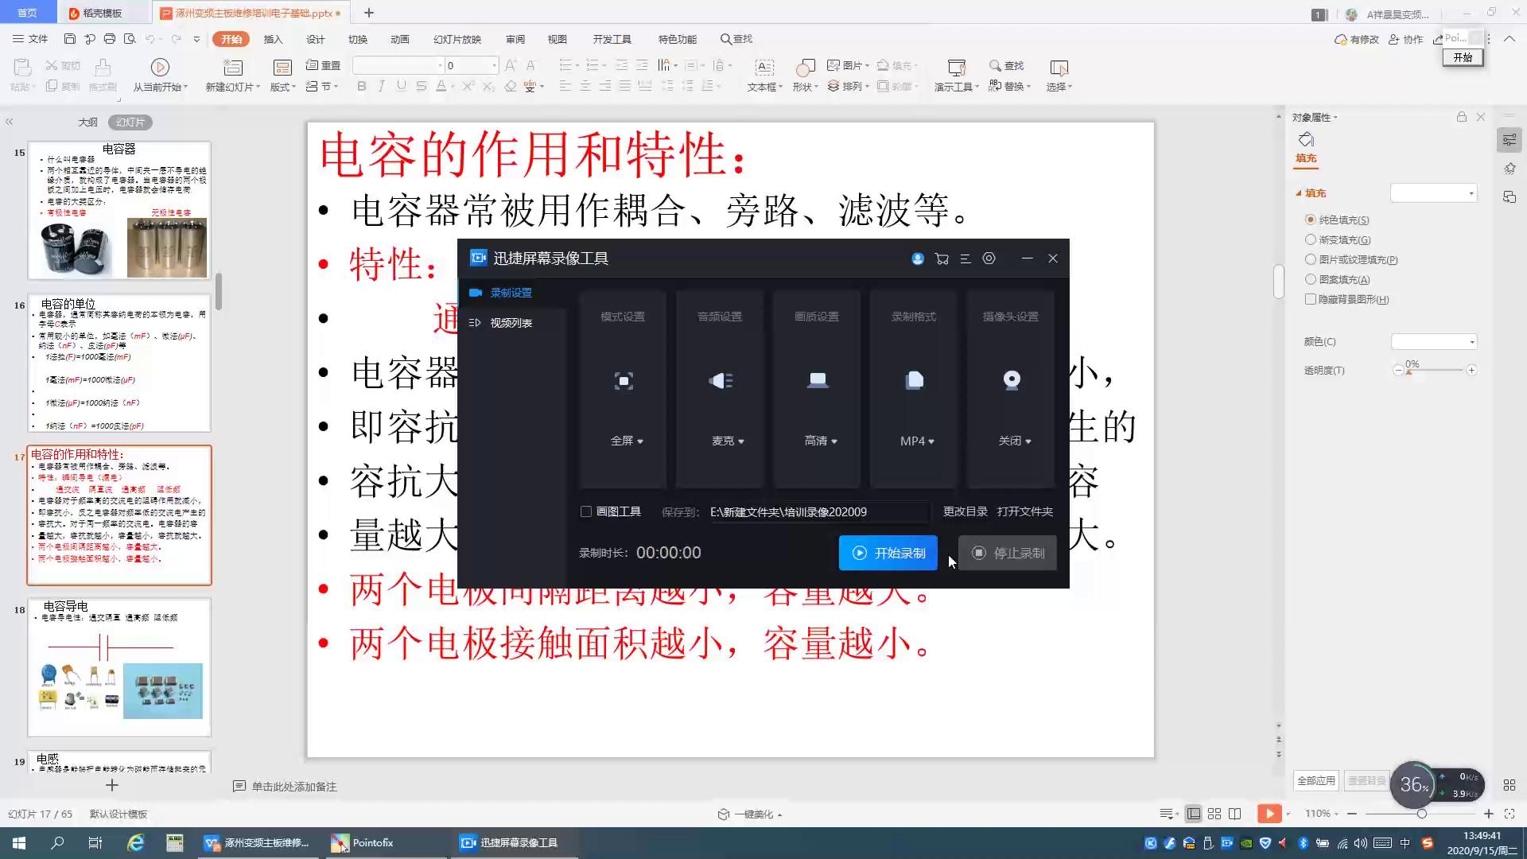Switch to reading view icon
This screenshot has height=859, width=1527.
coord(1235,814)
